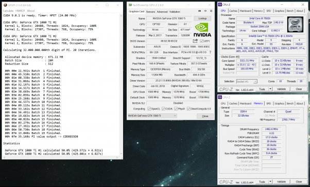Screen dimensions: 310x187
Task: Open Bench tab in lower CPU-Z window
Action: click(x=290, y=104)
